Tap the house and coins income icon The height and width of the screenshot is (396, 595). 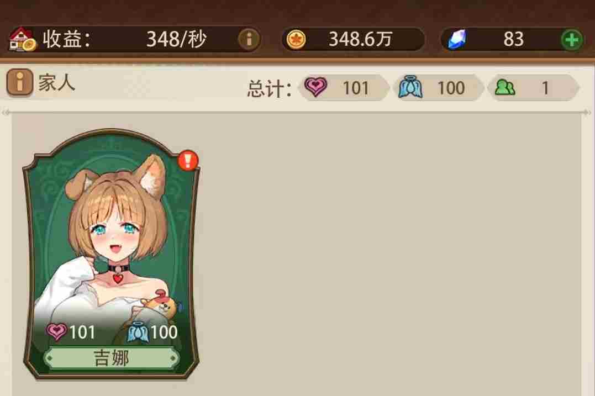(23, 39)
